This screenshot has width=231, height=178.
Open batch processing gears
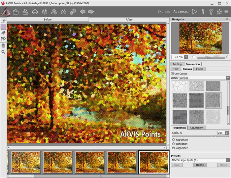[73, 12]
